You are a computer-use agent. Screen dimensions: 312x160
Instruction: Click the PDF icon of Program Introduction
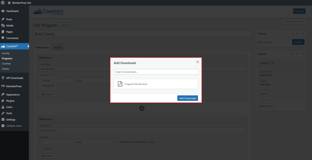[120, 84]
